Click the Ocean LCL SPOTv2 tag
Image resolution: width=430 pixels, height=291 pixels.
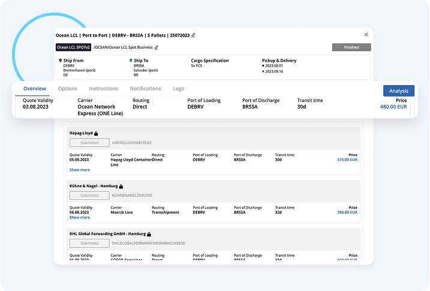(74, 47)
